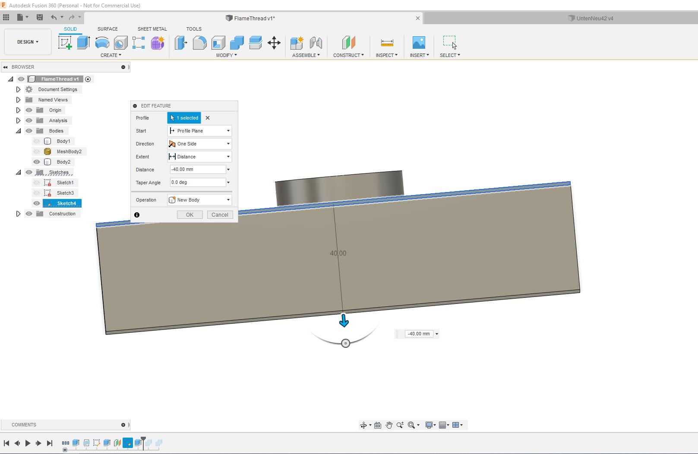
Task: Hide Body2 using its eye icon
Action: (x=37, y=162)
